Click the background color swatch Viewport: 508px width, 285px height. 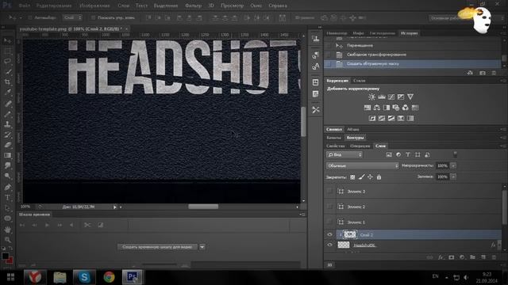[x=10, y=260]
